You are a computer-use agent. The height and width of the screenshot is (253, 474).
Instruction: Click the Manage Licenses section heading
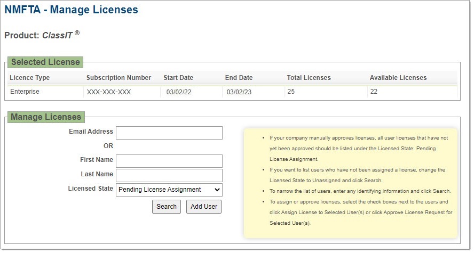coord(46,117)
